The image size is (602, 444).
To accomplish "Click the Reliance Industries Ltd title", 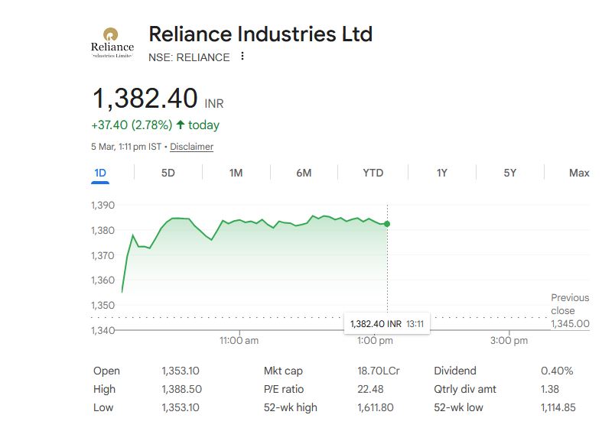I will [x=260, y=34].
